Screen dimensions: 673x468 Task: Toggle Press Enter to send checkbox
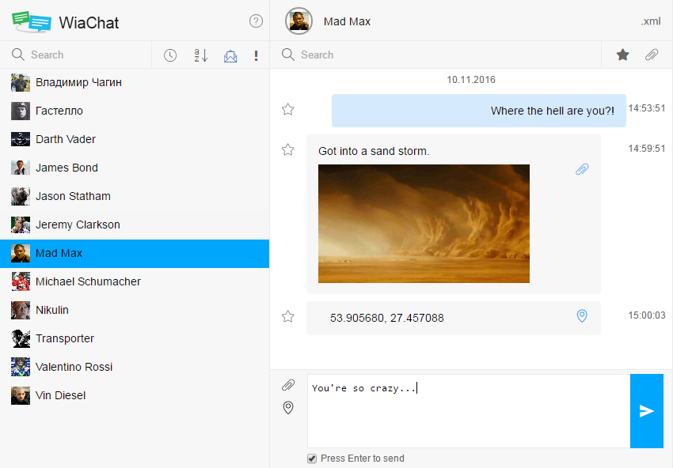pyautogui.click(x=312, y=459)
